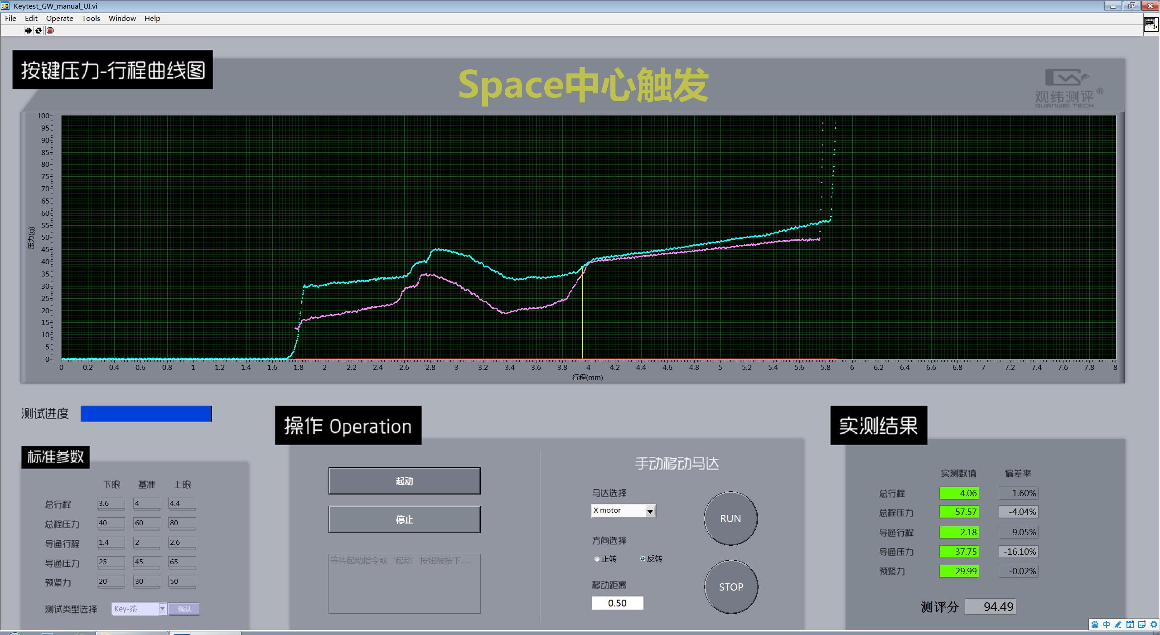The height and width of the screenshot is (635, 1160).
Task: Open the X motor dropdown arrow
Action: coord(650,511)
